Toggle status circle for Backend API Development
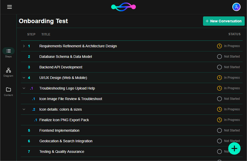The image size is (247, 161). coord(220,67)
